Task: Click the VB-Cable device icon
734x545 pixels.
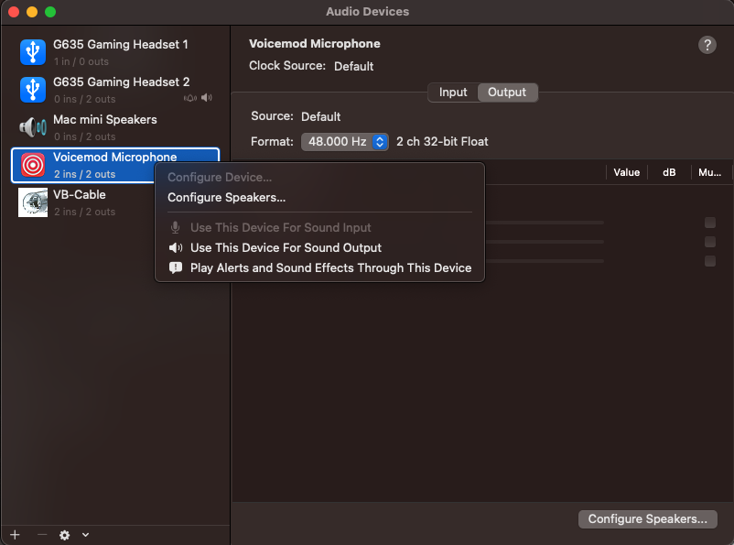Action: 33,202
